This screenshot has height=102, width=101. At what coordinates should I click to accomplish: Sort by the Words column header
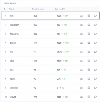[12, 9]
